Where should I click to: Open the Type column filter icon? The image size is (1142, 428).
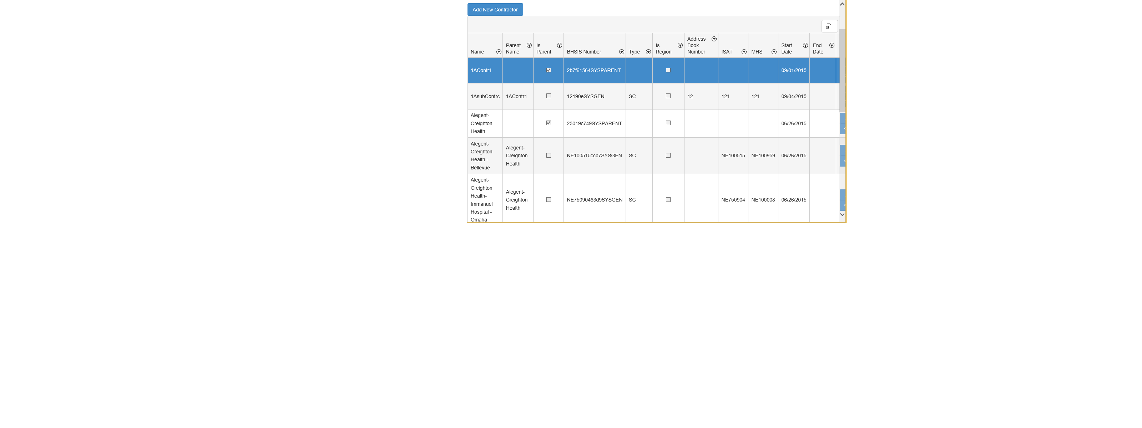pos(648,52)
